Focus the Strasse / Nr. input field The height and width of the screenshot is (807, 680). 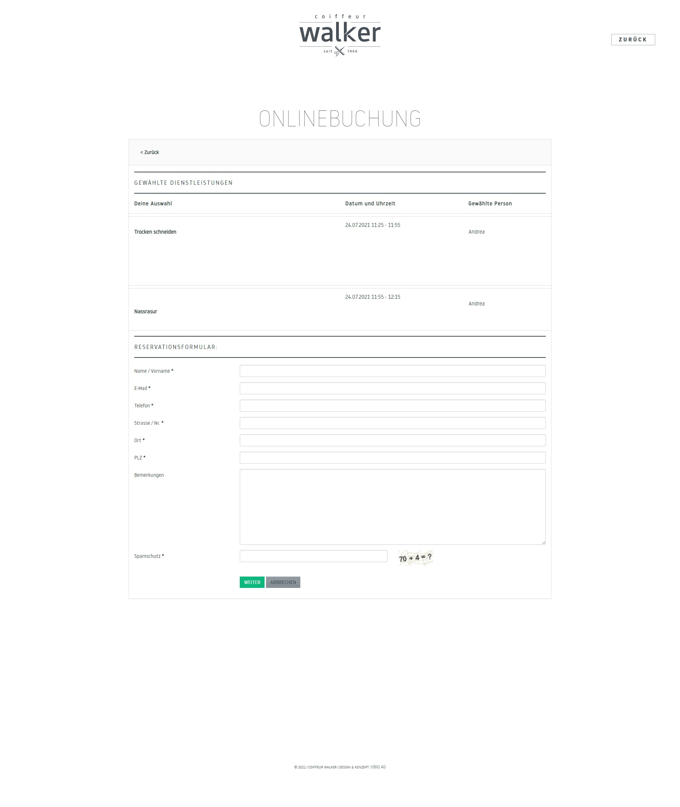click(392, 423)
